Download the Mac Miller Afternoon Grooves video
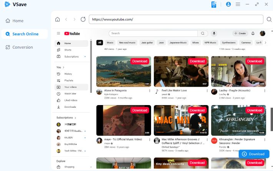Viewport: 273px width, 171px height. coord(197,110)
